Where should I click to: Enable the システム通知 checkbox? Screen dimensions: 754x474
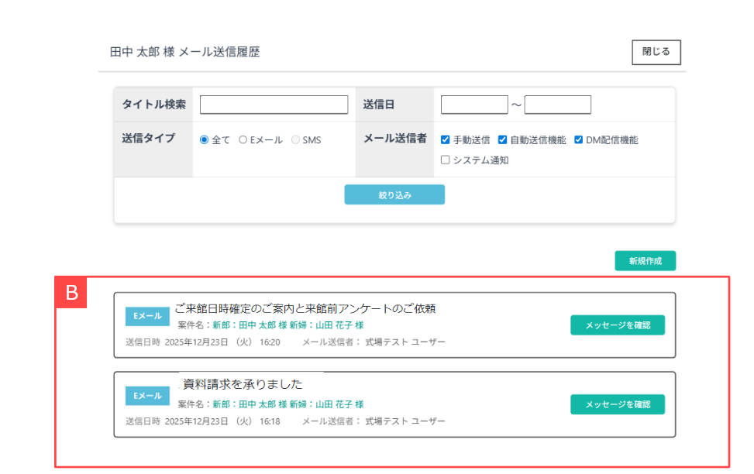pos(446,160)
